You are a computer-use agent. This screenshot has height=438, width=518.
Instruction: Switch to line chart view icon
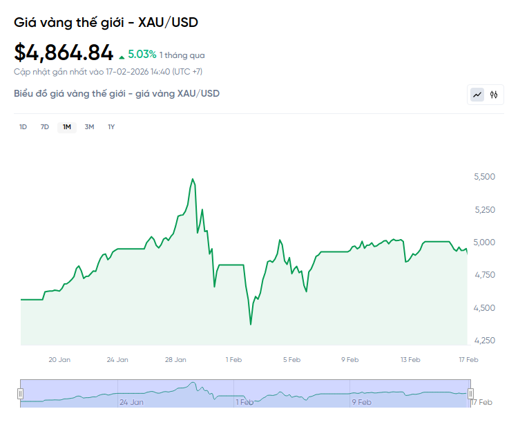tap(477, 95)
